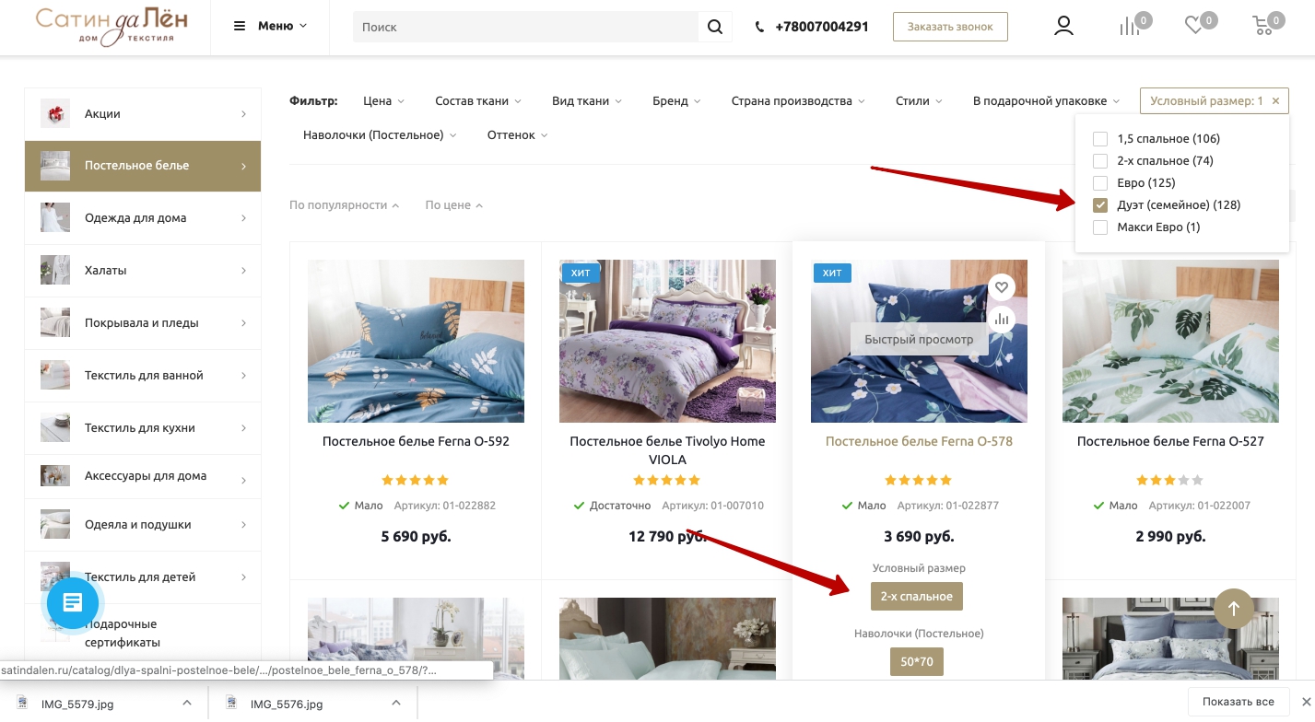The image size is (1315, 722).
Task: Expand the Бренд filter dropdown
Action: (x=676, y=101)
